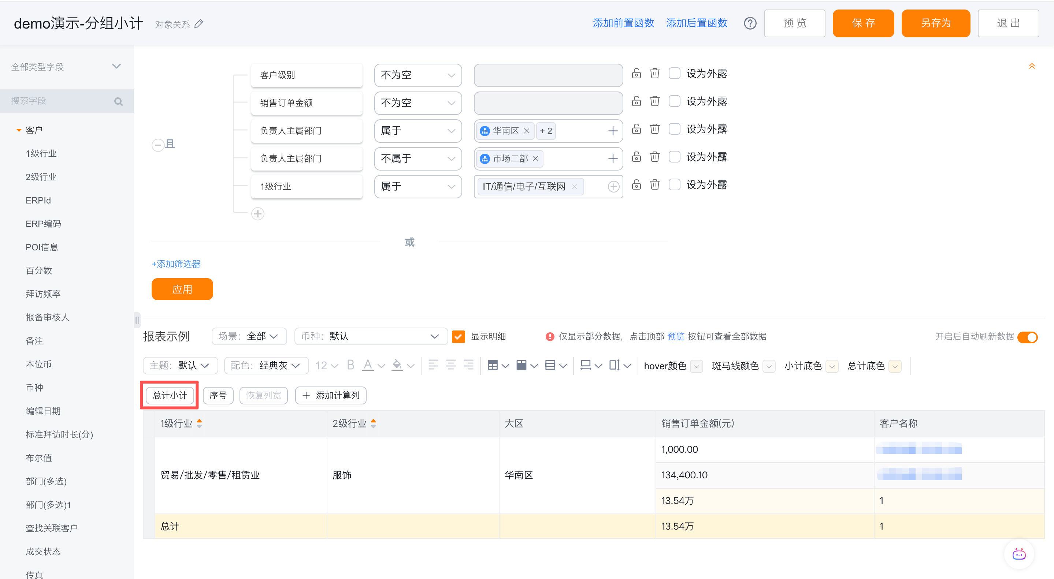Select 拜访频率 field in sidebar

click(43, 294)
